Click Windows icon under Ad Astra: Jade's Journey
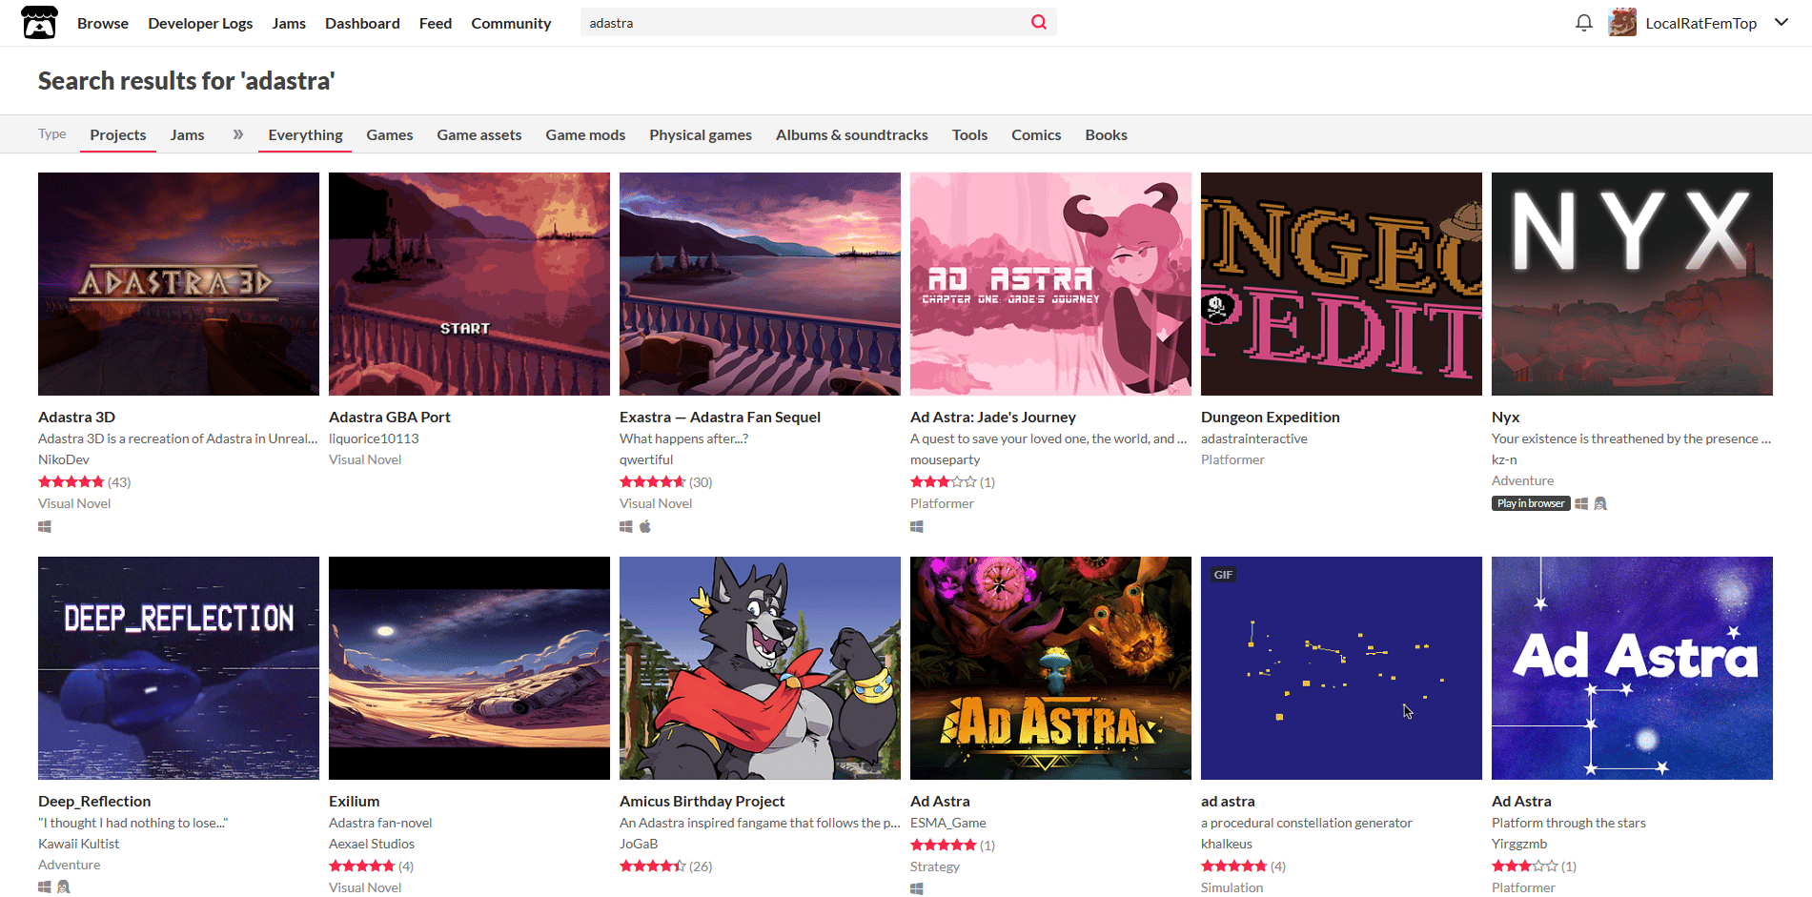The height and width of the screenshot is (897, 1812). 917,526
